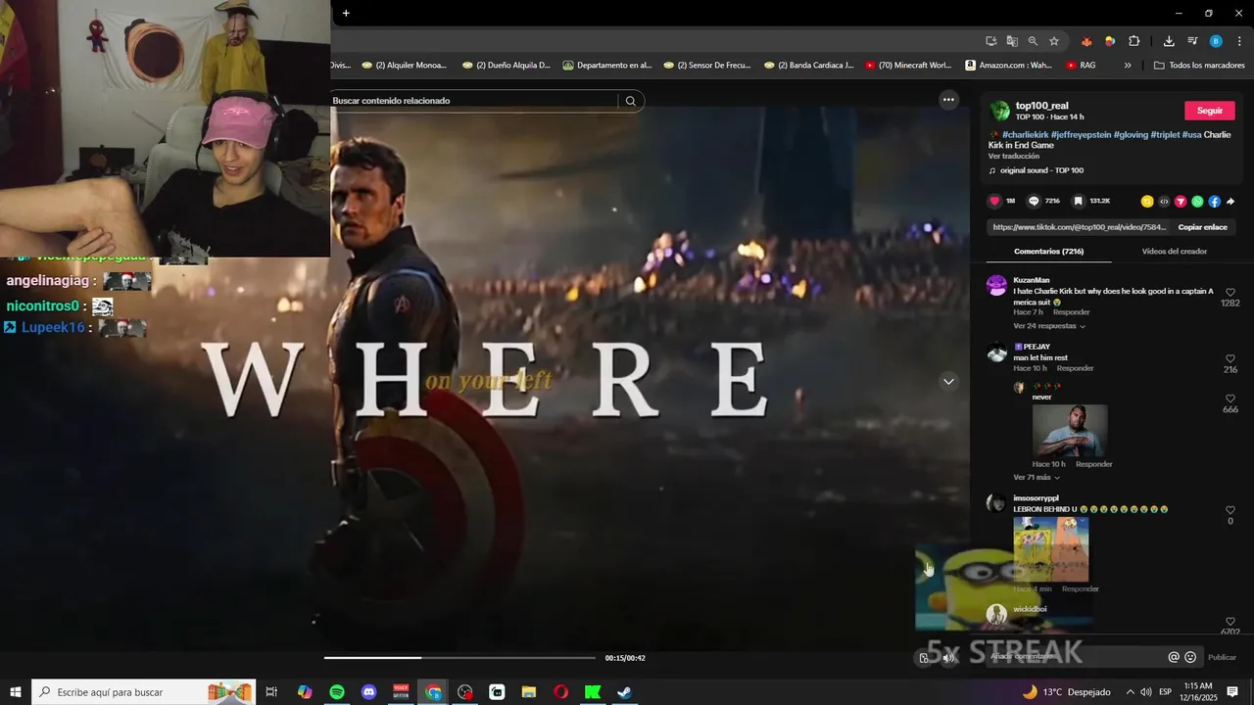
Task: Open the MetaMask fox extension
Action: coord(1086,41)
